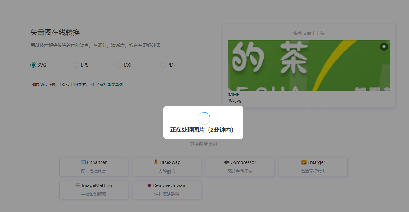Open the 了解批量矢量图 link
This screenshot has width=409, height=212.
click(x=109, y=85)
